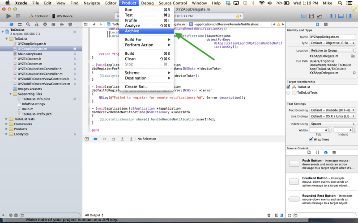This screenshot has height=223, width=358.
Task: Check the ToDoList target membership checkbox
Action: click(x=288, y=87)
